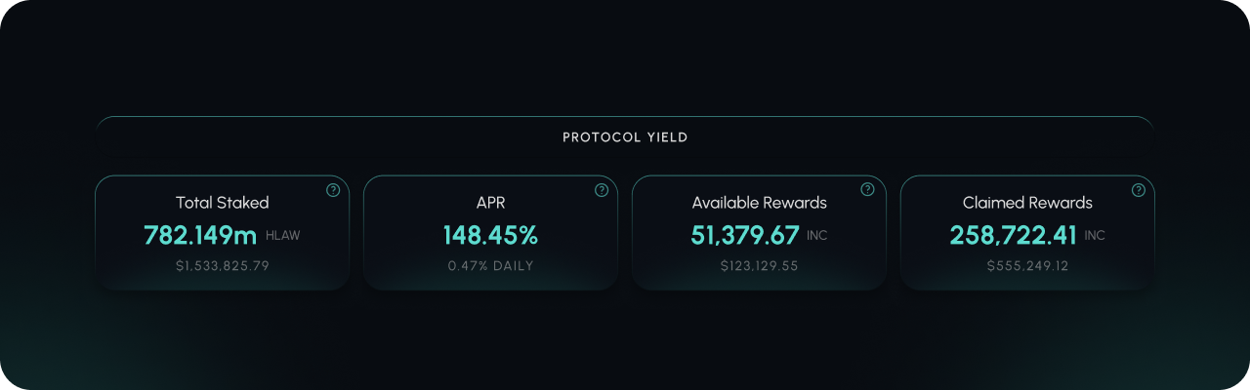Select the APR card title
Viewport: 1250px width, 390px height.
pos(490,203)
